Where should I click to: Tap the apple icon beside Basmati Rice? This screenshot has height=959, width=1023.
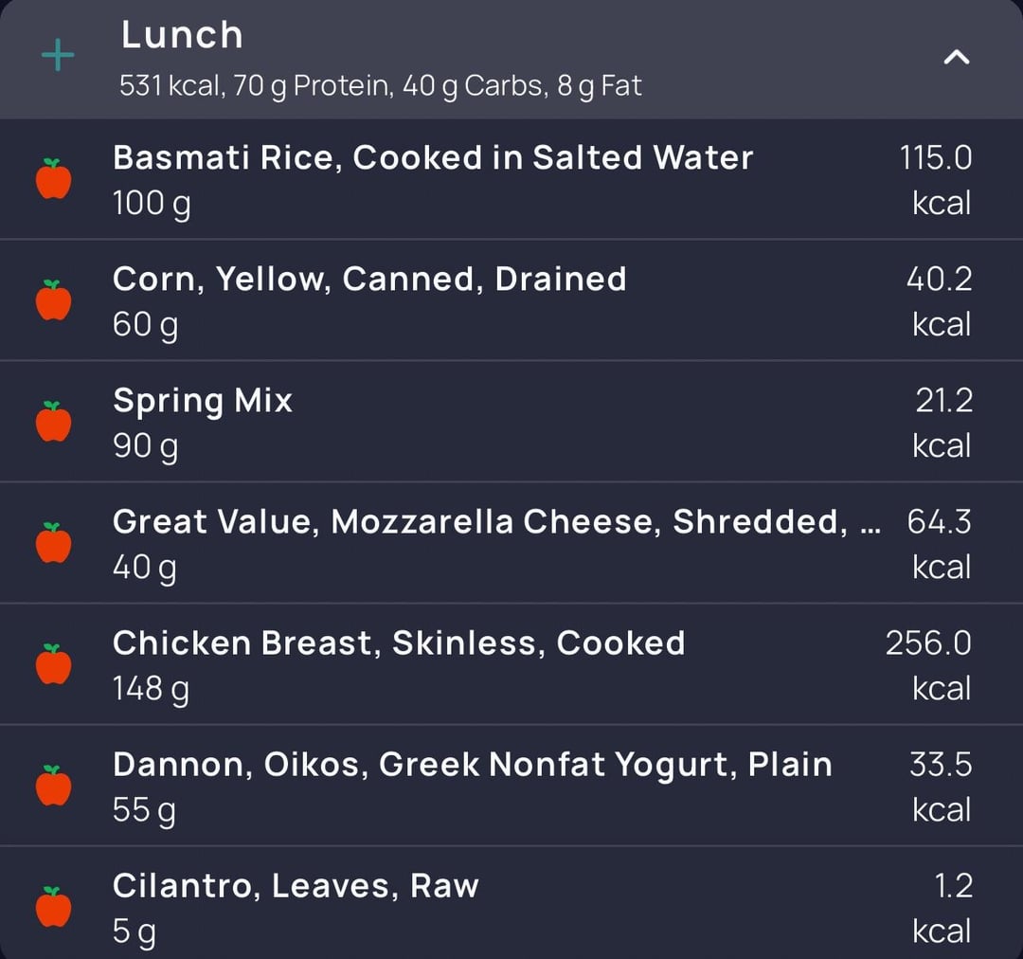[53, 178]
